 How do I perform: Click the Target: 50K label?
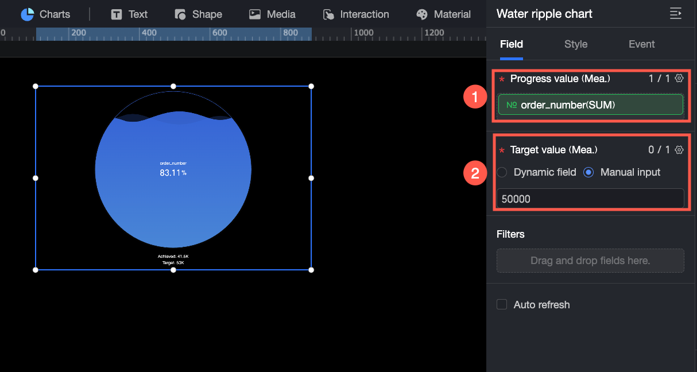173,262
